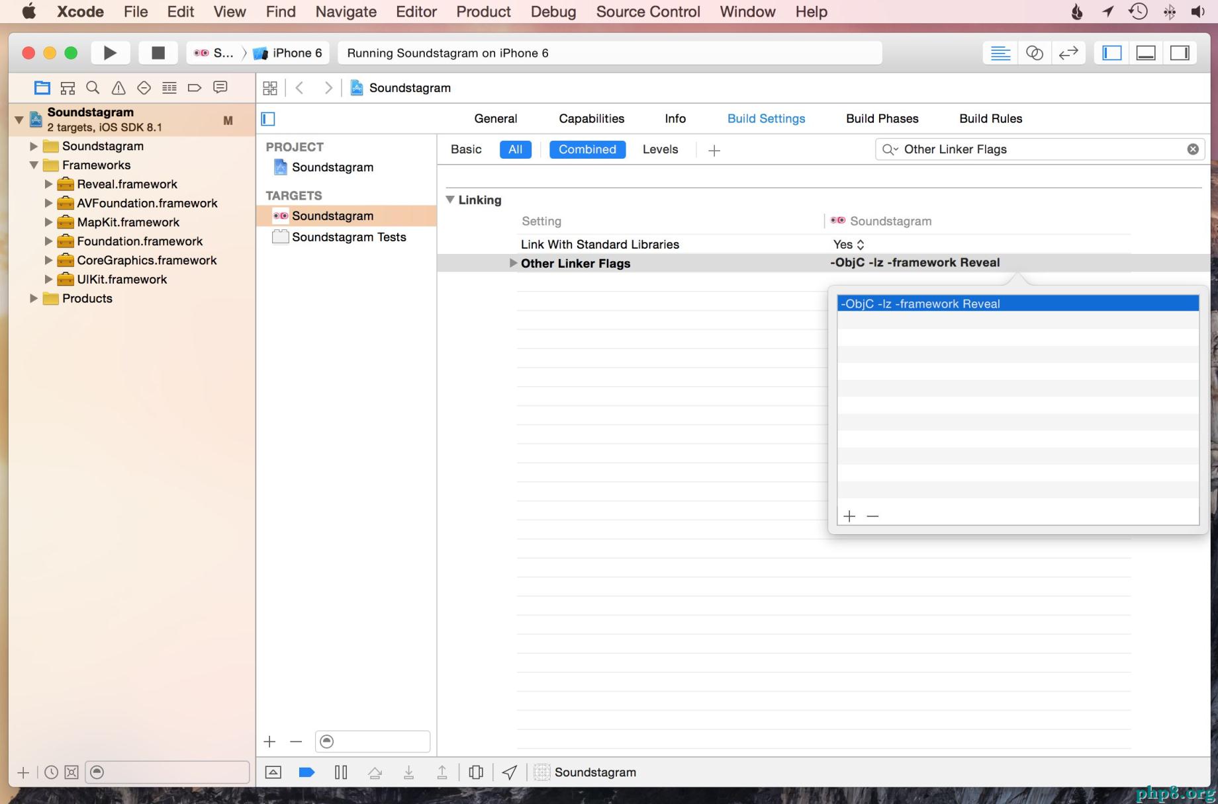1218x804 pixels.
Task: Open the Symbol navigator icon
Action: (x=68, y=87)
